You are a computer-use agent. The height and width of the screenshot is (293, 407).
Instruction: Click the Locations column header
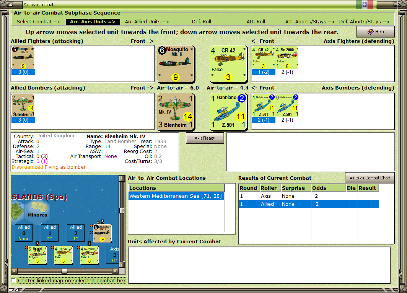(176, 188)
